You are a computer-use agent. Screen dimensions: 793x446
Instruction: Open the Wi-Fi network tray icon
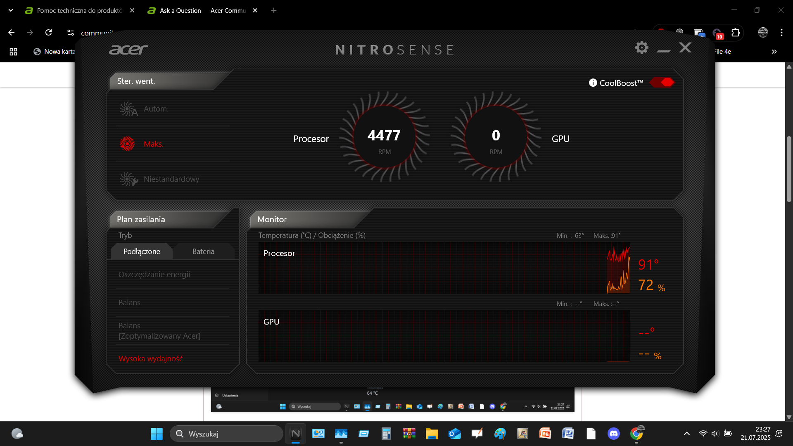(703, 434)
